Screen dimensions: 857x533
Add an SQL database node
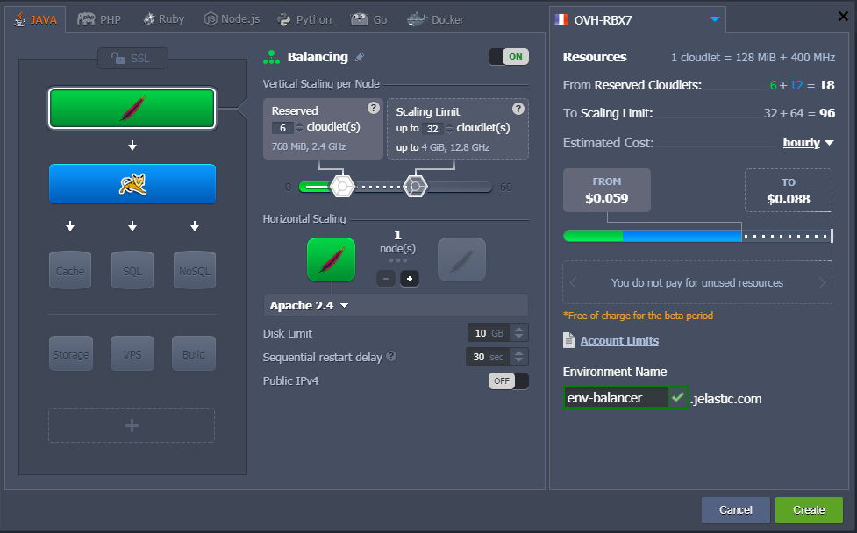click(x=132, y=270)
